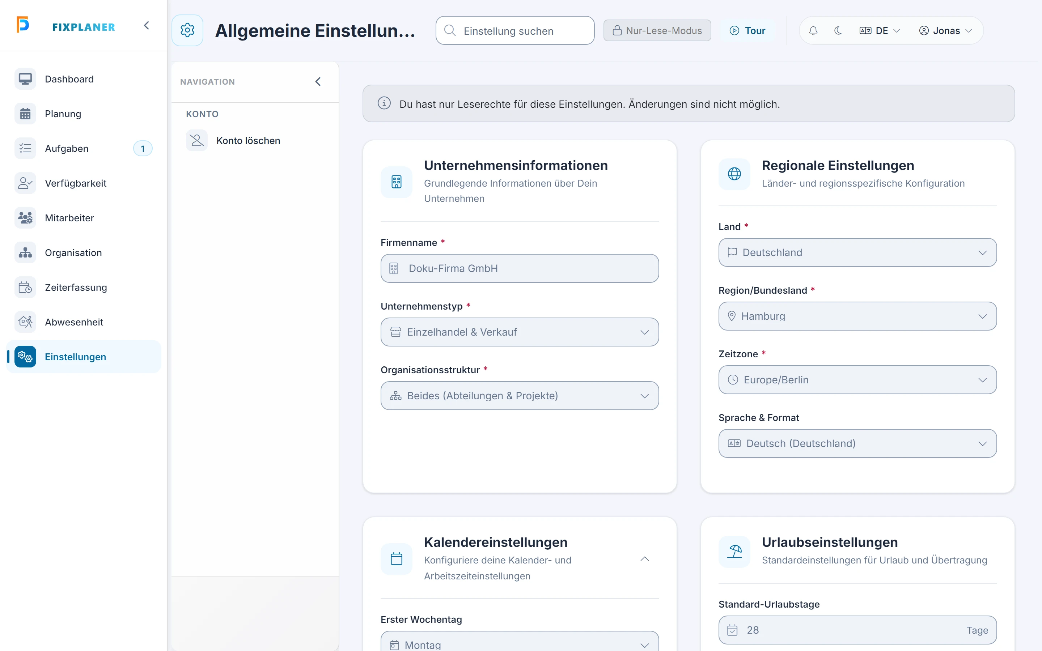Image resolution: width=1042 pixels, height=651 pixels.
Task: Click the Nur-Lese-Modus button
Action: (x=657, y=31)
